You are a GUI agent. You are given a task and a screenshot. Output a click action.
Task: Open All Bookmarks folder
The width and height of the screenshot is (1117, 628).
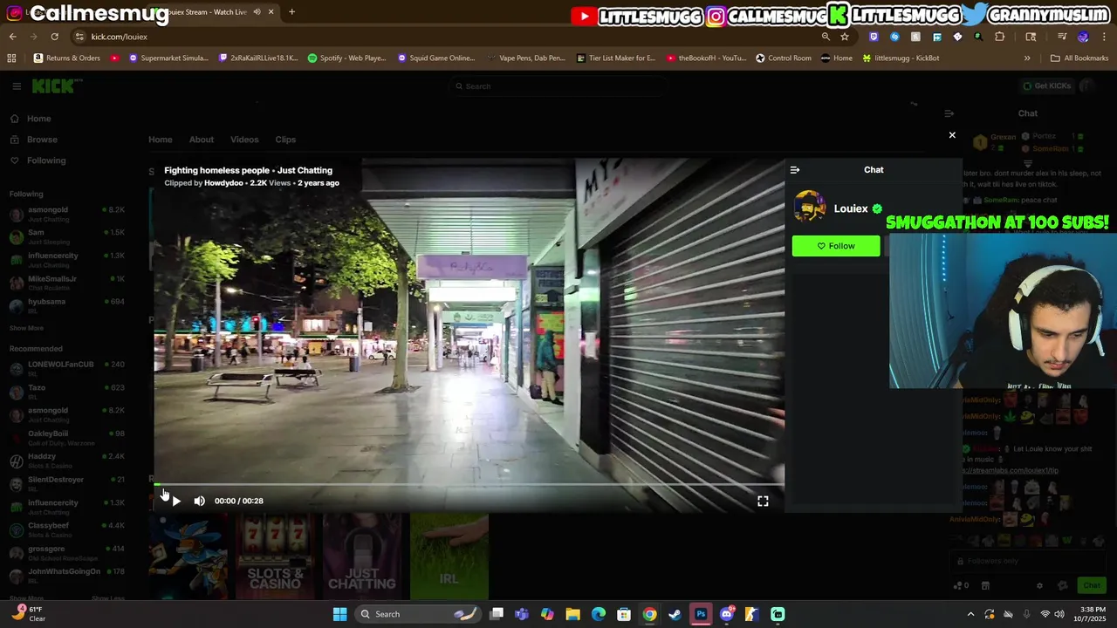[1079, 58]
